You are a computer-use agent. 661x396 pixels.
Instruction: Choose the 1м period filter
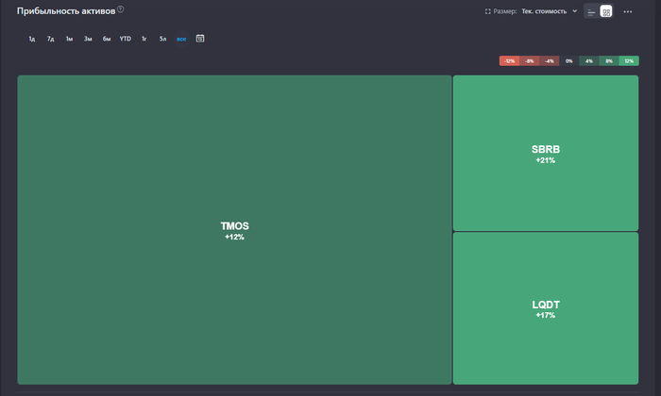(x=69, y=39)
